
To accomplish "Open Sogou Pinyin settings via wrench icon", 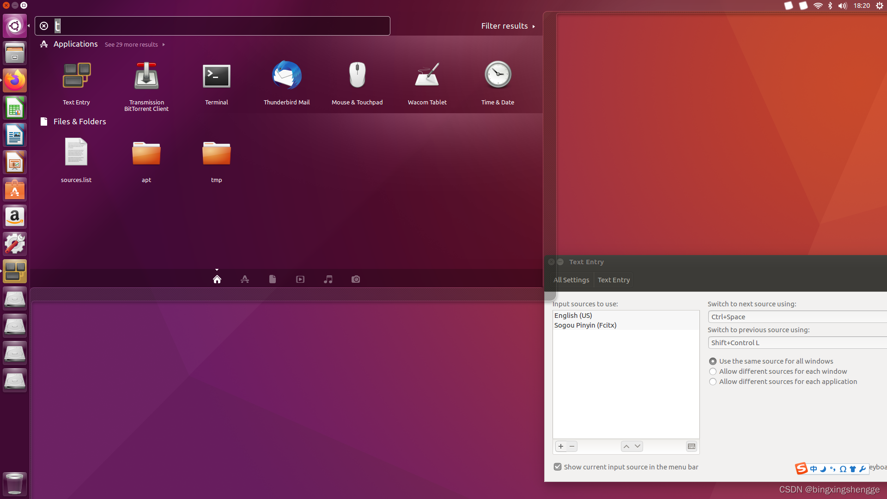I will [x=862, y=469].
